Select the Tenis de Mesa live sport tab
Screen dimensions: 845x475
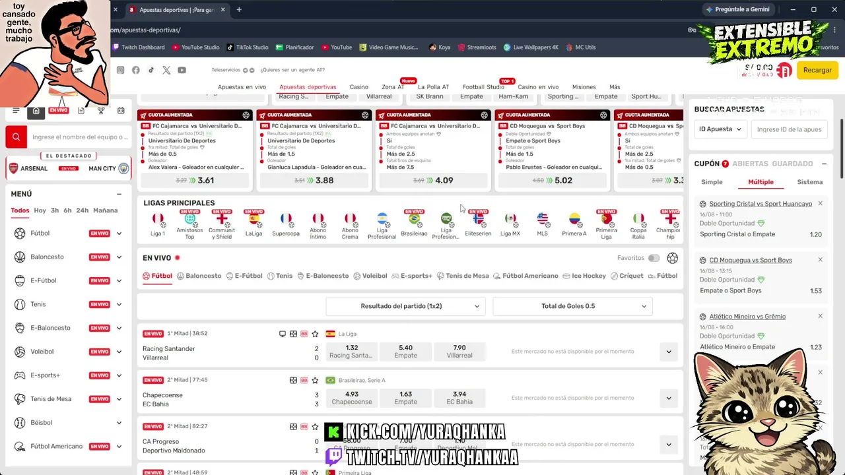point(463,276)
